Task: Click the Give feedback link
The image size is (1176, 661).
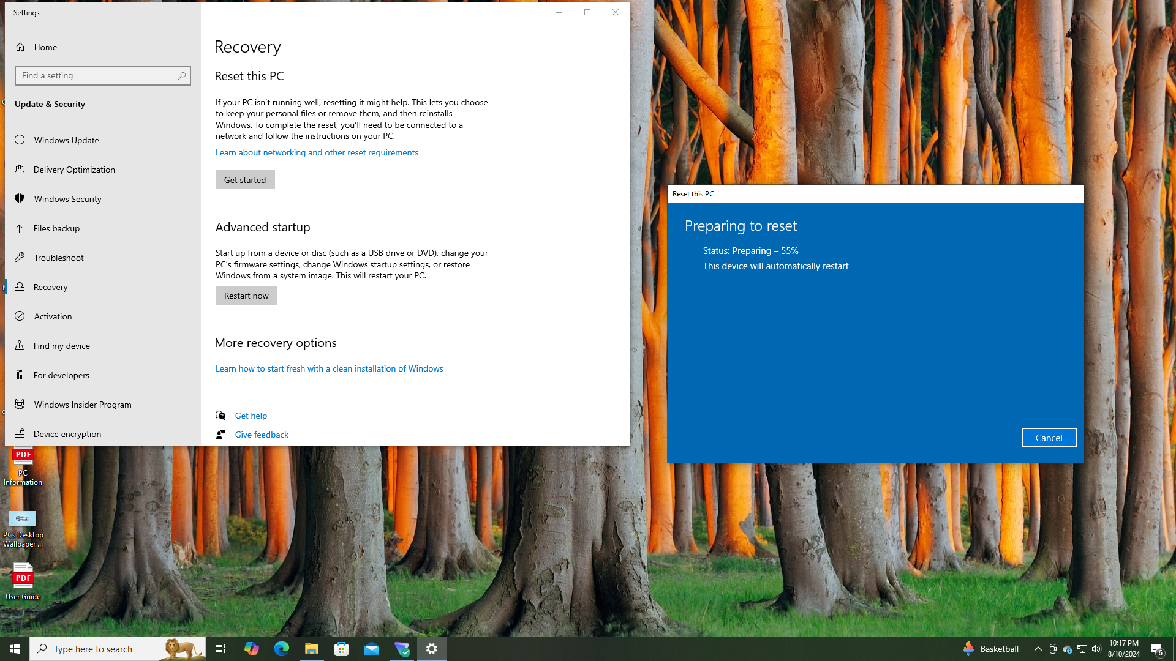Action: 262,435
